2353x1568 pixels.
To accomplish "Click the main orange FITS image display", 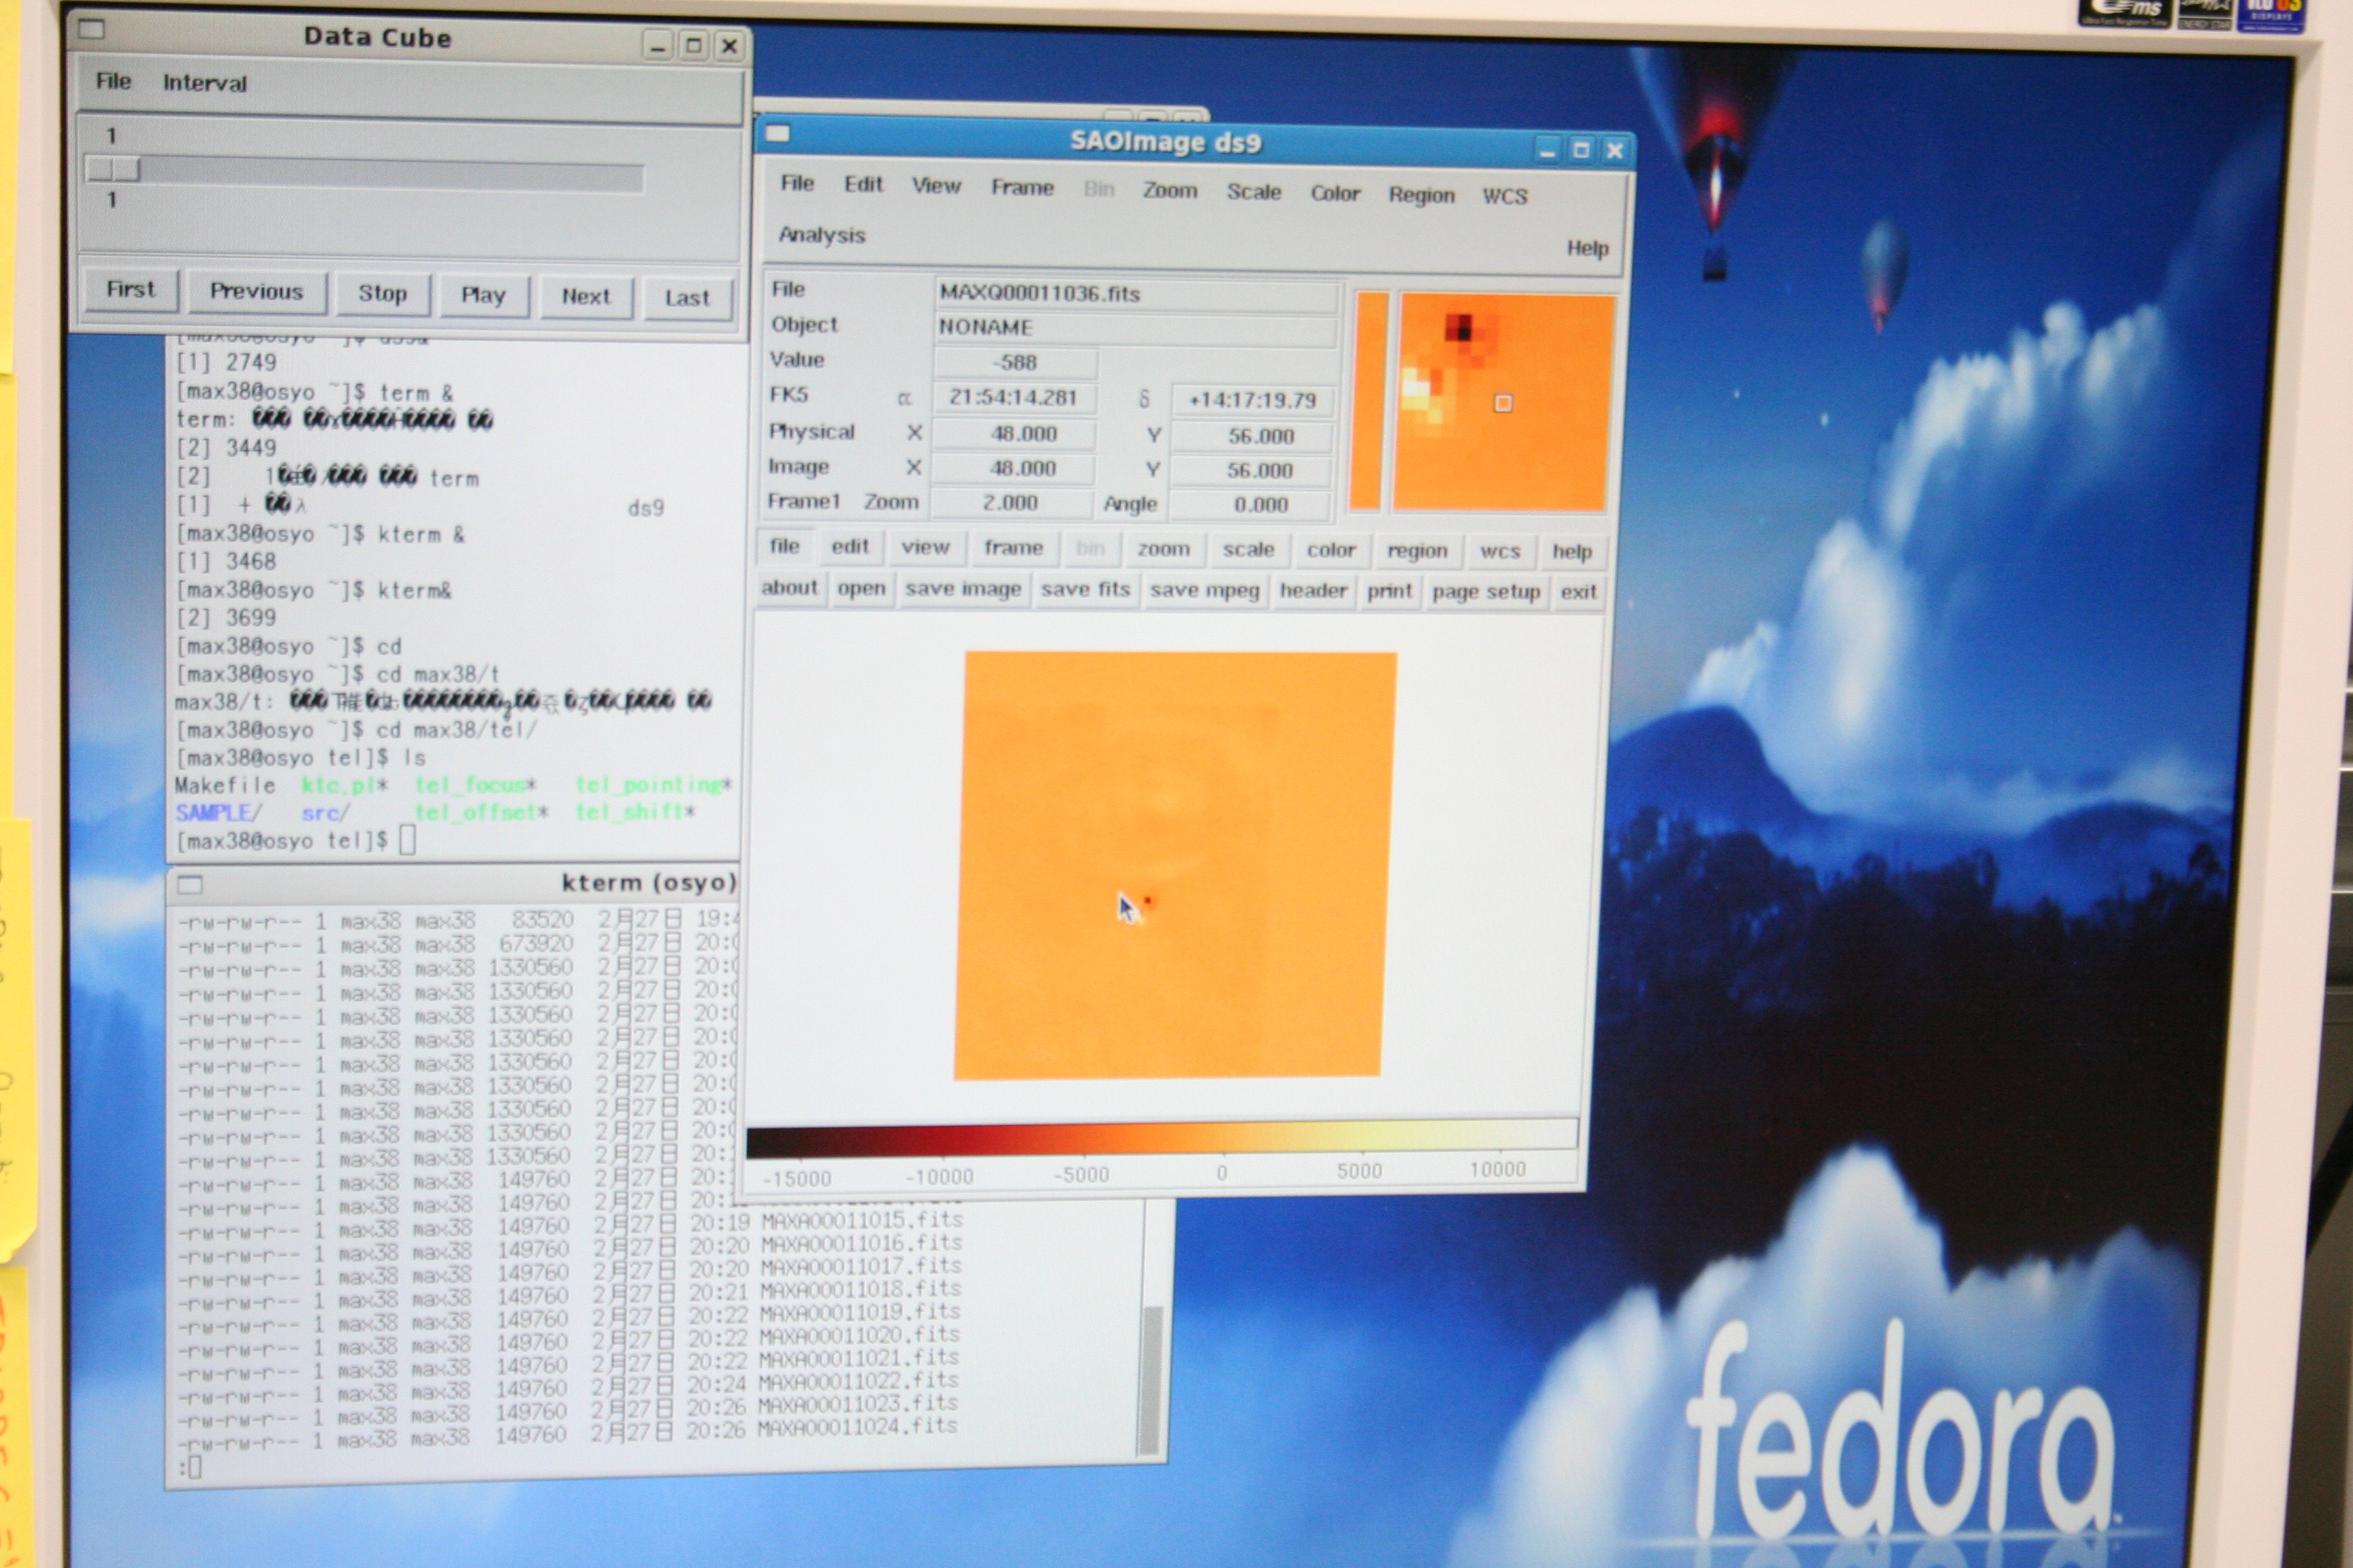I will click(1174, 865).
